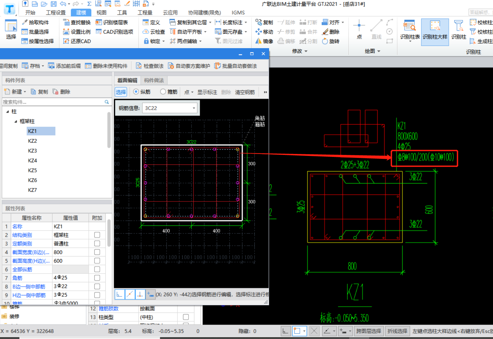Toggle 附加 checkbox for 角筋 row
The image size is (493, 339).
(x=97, y=278)
